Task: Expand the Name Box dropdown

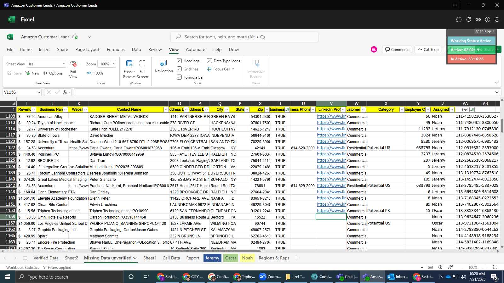Action: 39,92
